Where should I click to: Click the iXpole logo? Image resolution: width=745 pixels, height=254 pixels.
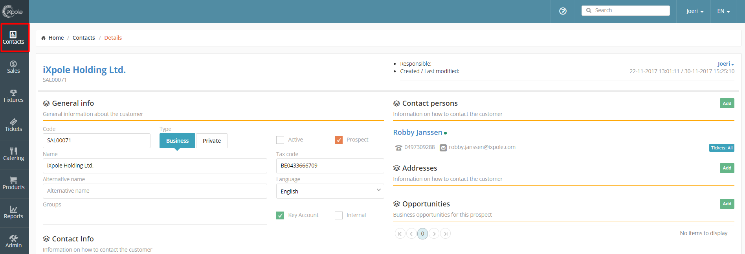click(x=13, y=11)
